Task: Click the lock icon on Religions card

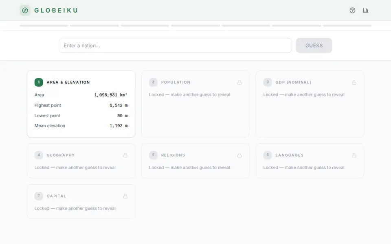Action: [239, 155]
